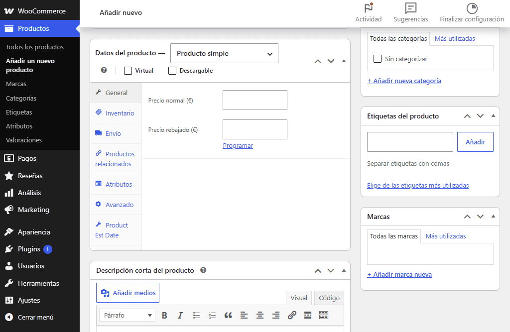The width and height of the screenshot is (510, 332).
Task: Insert a bulleted list
Action: tap(196, 315)
